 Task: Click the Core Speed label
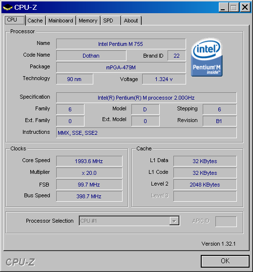(x=36, y=160)
